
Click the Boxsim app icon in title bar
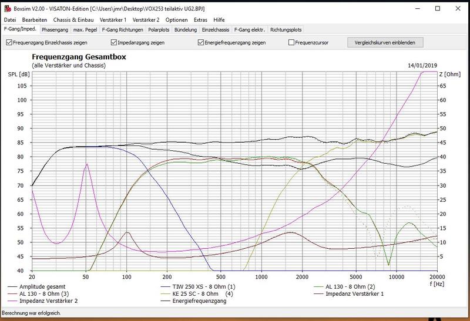tap(6, 9)
